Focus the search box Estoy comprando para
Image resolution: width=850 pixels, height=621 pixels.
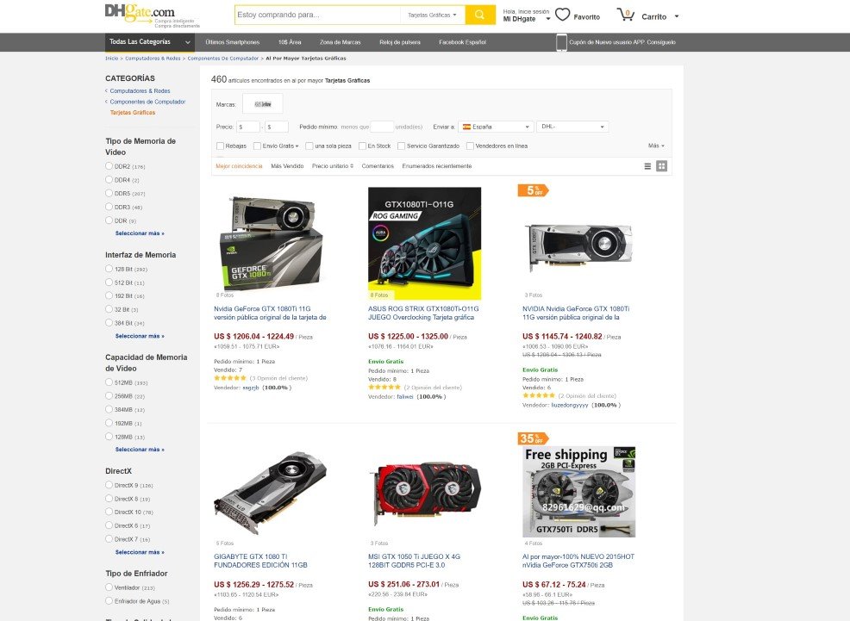point(317,16)
